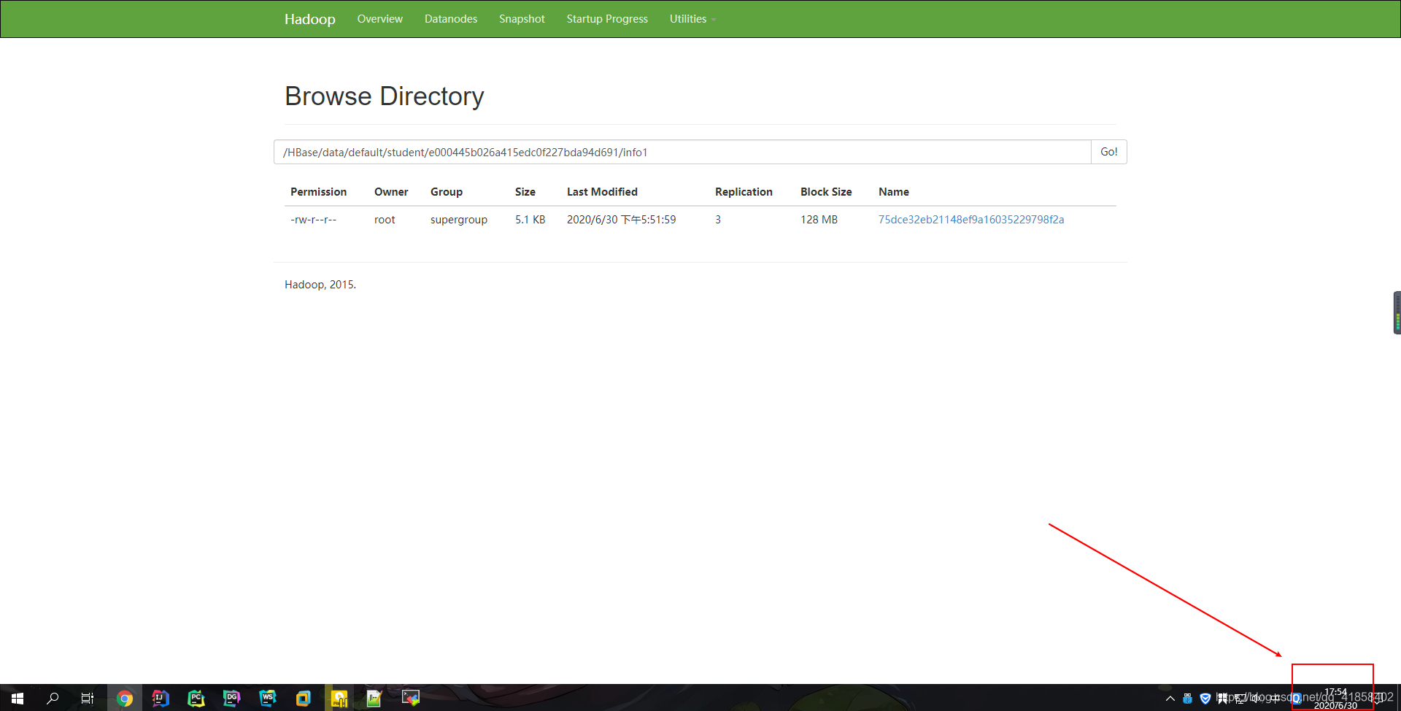
Task: Open VMware Workstation from the taskbar
Action: coord(304,699)
